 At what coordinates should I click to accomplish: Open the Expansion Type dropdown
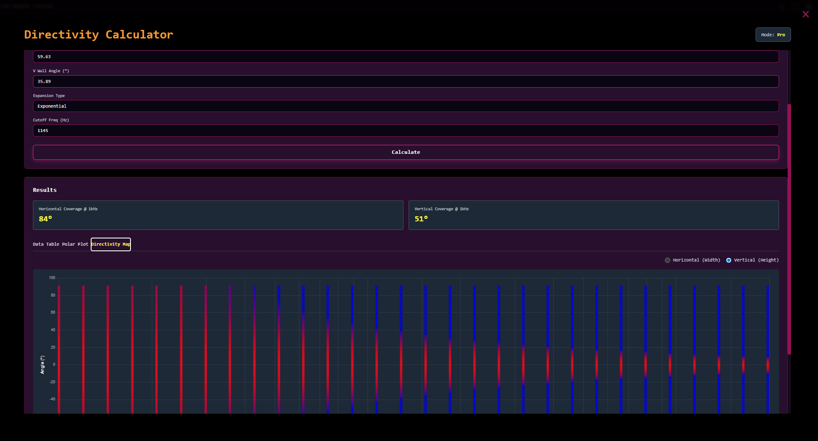(405, 106)
